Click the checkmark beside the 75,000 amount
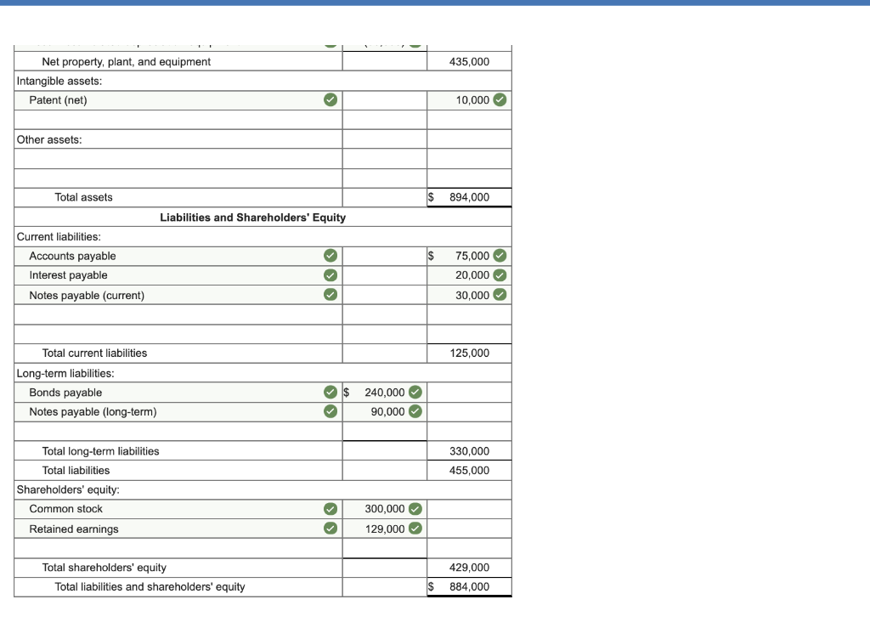This screenshot has width=870, height=639. tap(499, 255)
